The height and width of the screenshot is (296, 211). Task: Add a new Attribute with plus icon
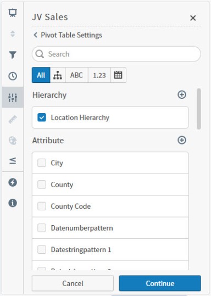[x=182, y=140]
